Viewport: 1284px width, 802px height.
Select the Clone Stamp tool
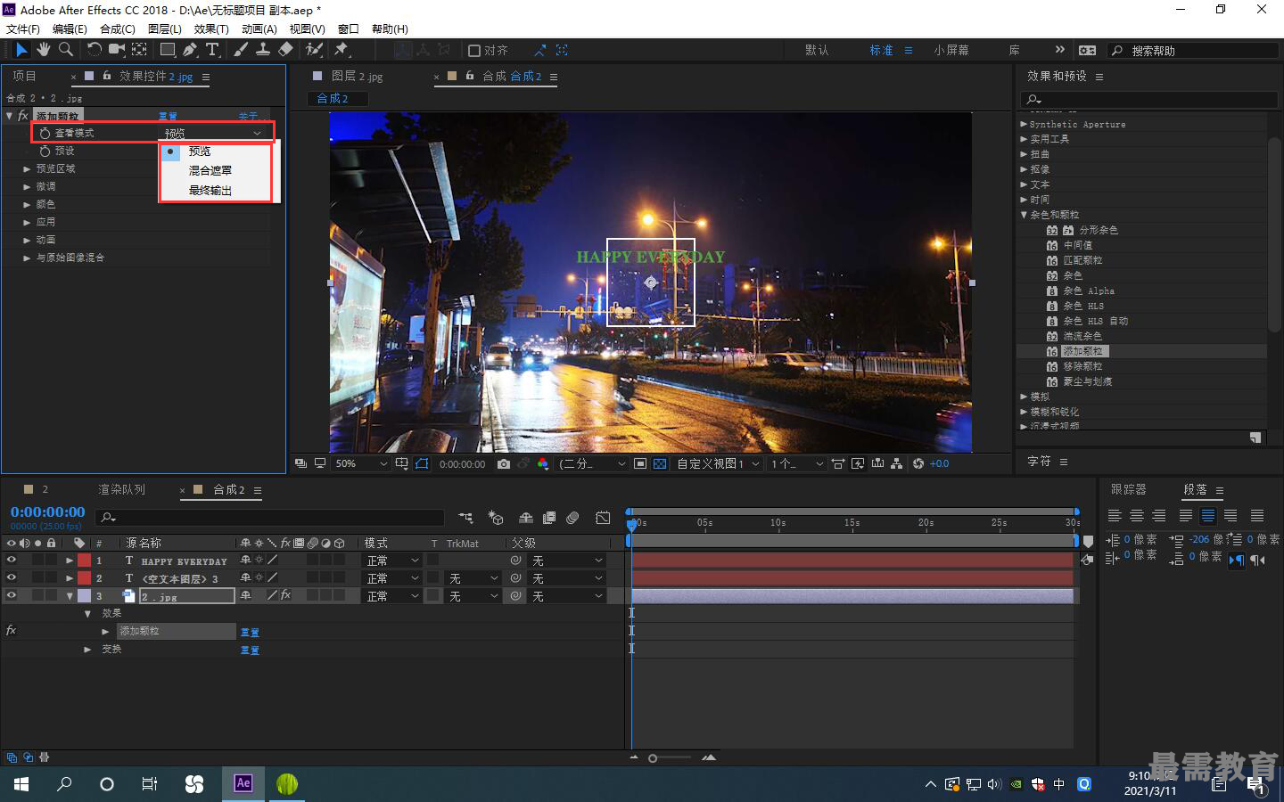[263, 50]
